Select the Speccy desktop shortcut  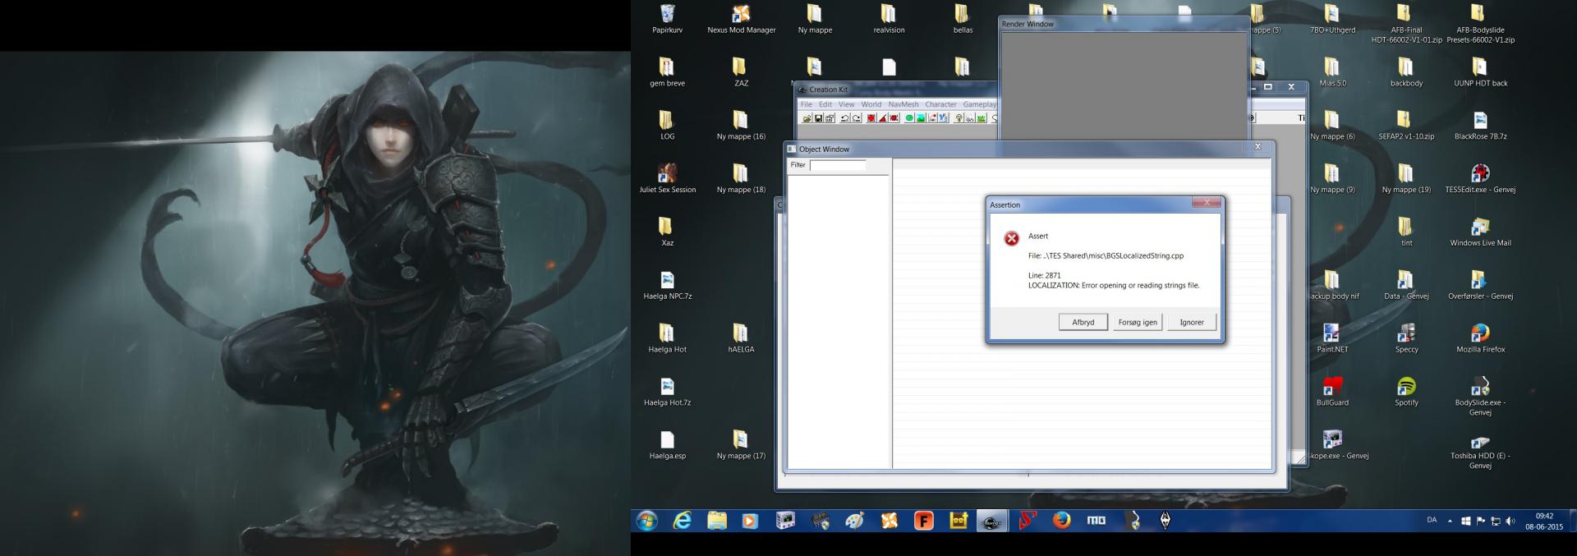click(1406, 338)
